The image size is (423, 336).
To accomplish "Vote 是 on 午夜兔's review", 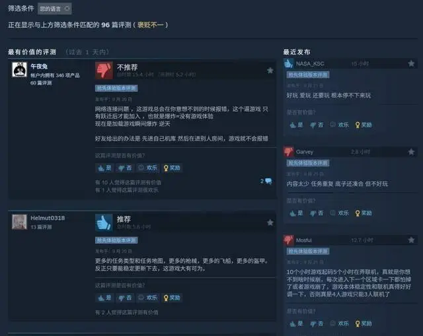I will point(104,168).
